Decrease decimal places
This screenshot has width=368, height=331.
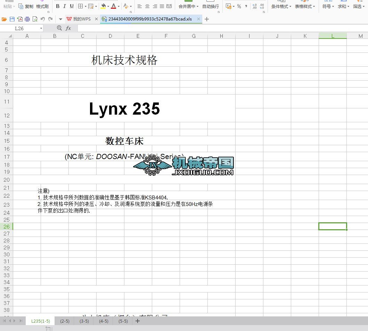click(x=262, y=6)
